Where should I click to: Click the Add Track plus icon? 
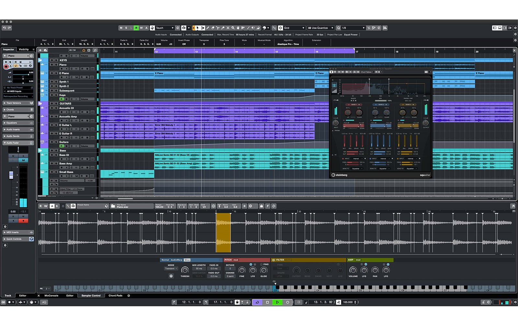40,50
